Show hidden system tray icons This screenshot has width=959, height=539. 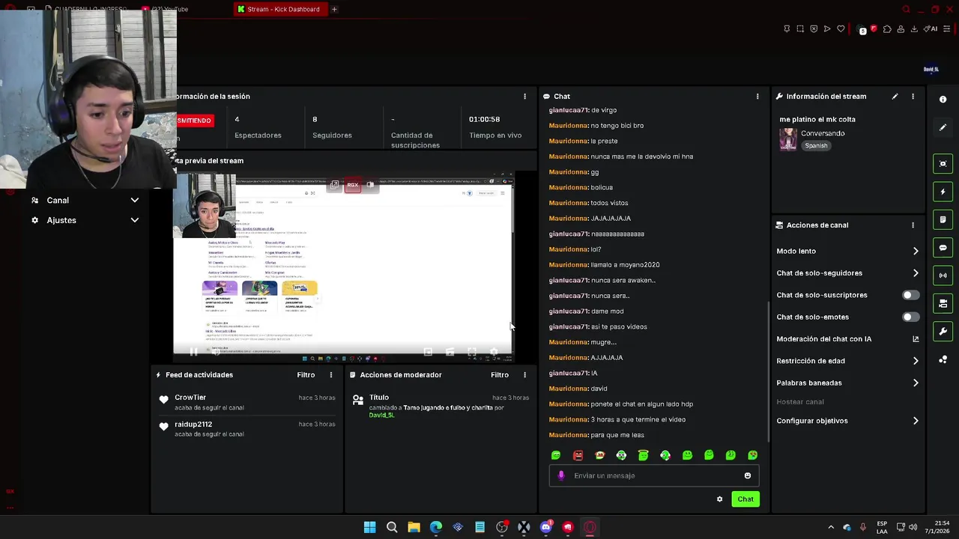click(x=830, y=527)
